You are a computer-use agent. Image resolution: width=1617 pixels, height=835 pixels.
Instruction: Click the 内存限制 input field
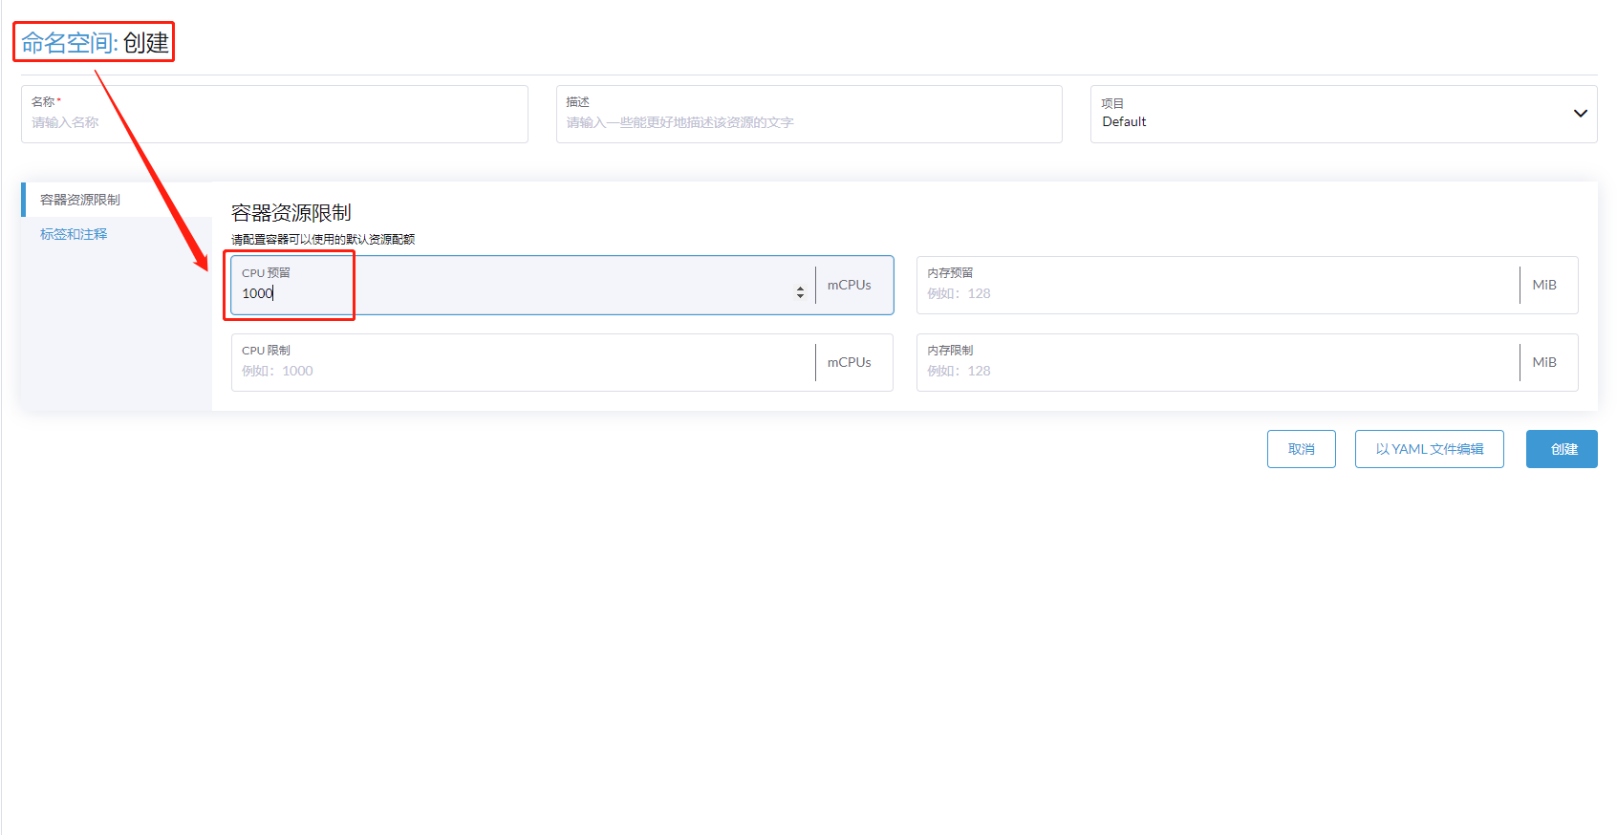tap(1218, 363)
